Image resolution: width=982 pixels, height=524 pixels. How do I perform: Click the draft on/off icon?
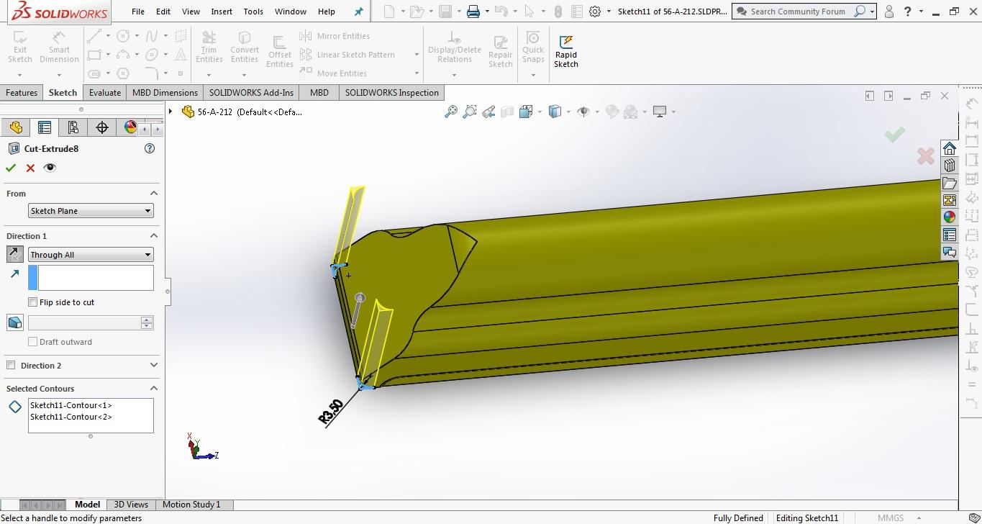14,322
